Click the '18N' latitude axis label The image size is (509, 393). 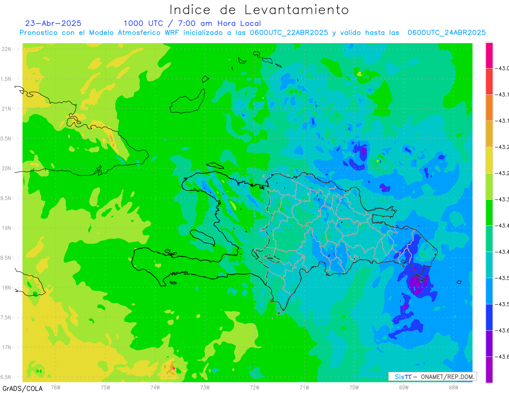(6, 287)
